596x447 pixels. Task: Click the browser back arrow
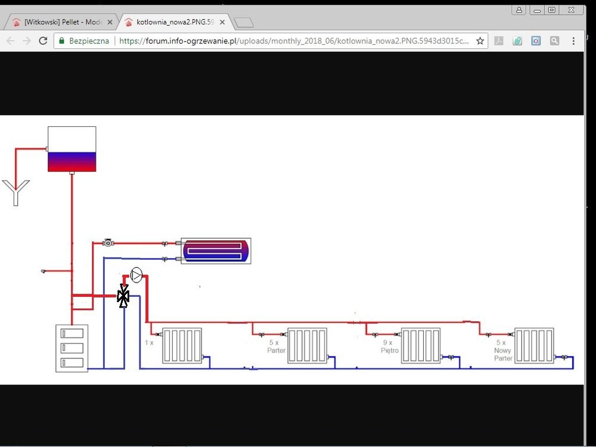(10, 41)
